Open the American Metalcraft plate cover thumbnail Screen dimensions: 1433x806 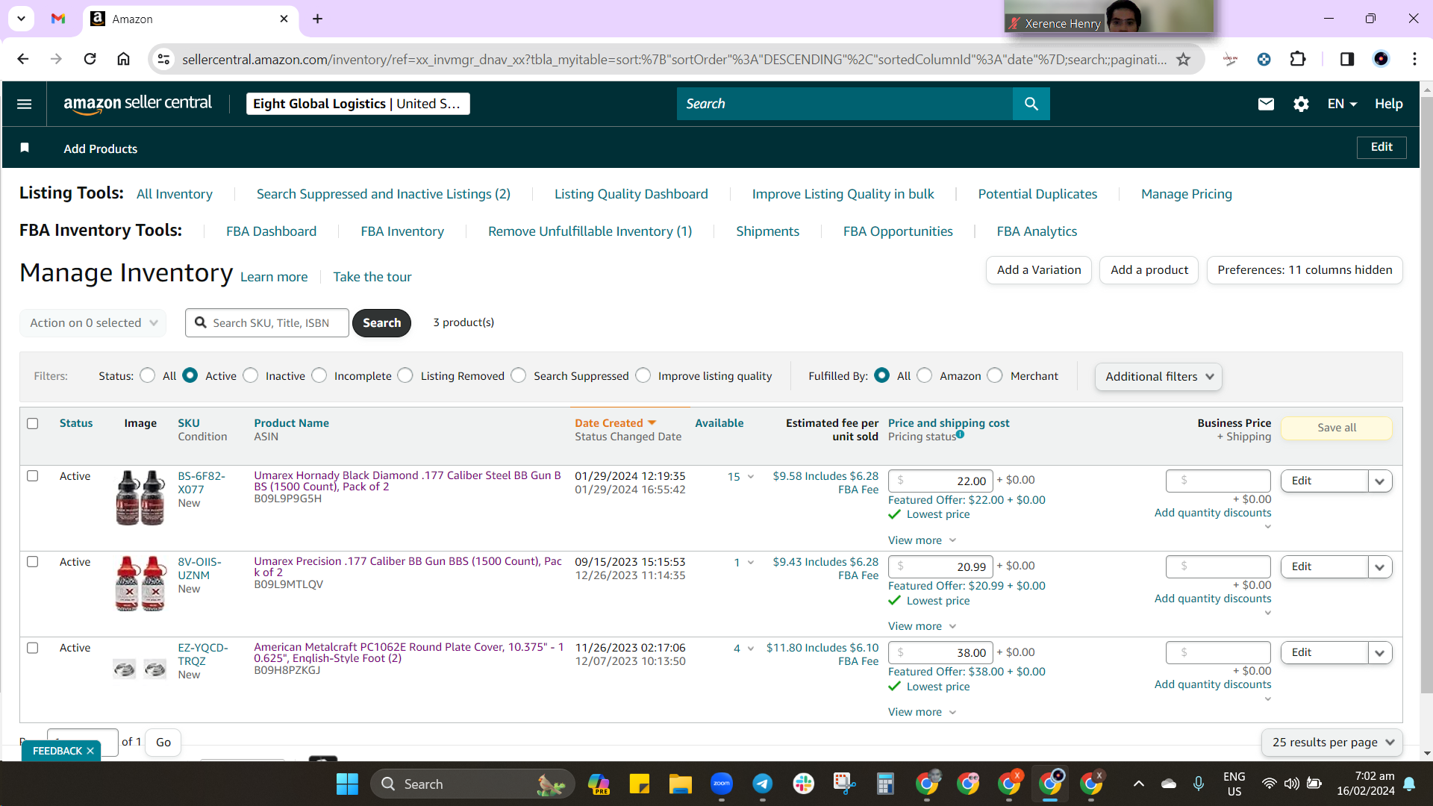point(140,669)
